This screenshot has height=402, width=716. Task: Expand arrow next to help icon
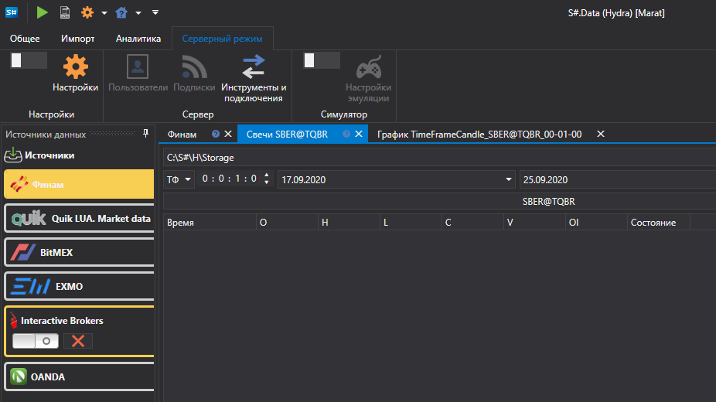(138, 13)
